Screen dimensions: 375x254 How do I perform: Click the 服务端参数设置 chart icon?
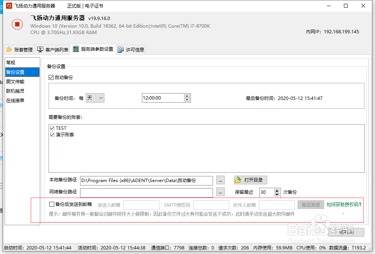pos(75,49)
